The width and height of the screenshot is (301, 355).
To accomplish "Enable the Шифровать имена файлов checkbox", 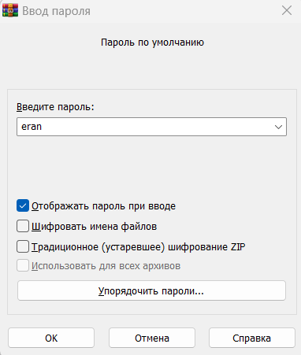I will point(23,226).
